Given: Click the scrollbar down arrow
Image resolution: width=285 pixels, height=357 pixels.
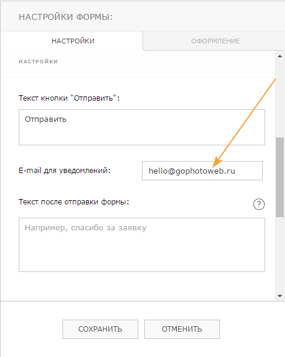Looking at the screenshot, I should point(280,296).
